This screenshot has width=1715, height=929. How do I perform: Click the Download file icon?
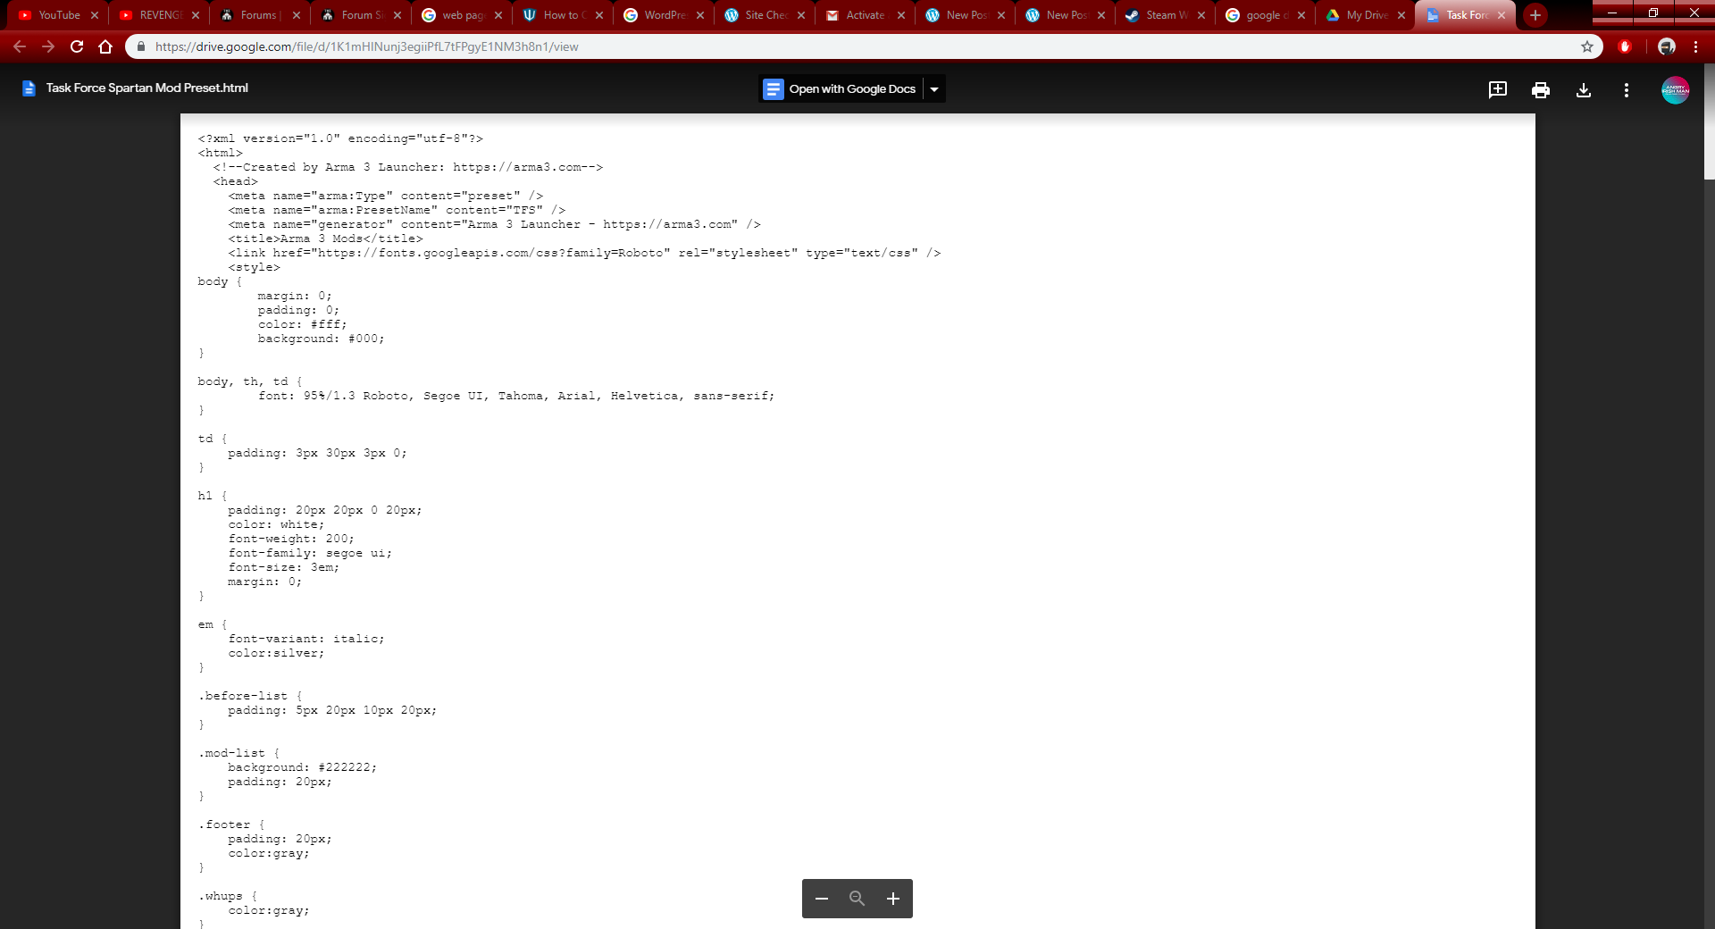[x=1583, y=90]
